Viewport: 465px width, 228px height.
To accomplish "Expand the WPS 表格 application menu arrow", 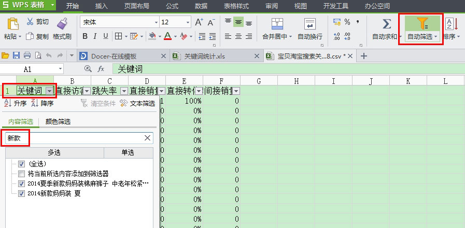I will click(x=52, y=5).
